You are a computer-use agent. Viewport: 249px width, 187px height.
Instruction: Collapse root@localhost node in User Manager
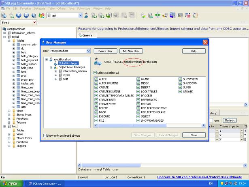click(x=47, y=60)
